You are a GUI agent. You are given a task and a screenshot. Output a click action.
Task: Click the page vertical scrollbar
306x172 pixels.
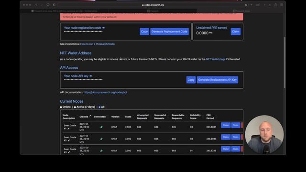pos(284,63)
